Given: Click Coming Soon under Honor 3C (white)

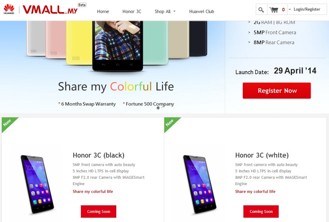Looking at the screenshot, I should pos(261,212).
